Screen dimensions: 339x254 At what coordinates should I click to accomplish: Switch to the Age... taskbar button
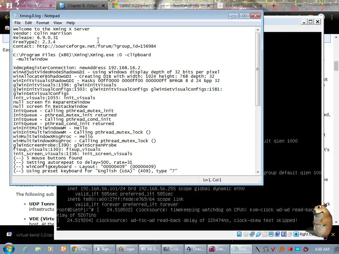pos(104,249)
